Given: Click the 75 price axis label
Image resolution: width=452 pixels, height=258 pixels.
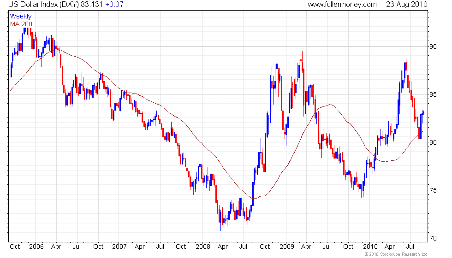Looking at the screenshot, I should [x=433, y=190].
